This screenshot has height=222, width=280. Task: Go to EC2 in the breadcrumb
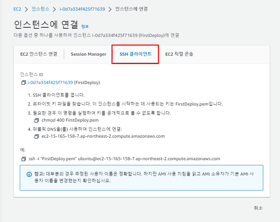(17, 9)
